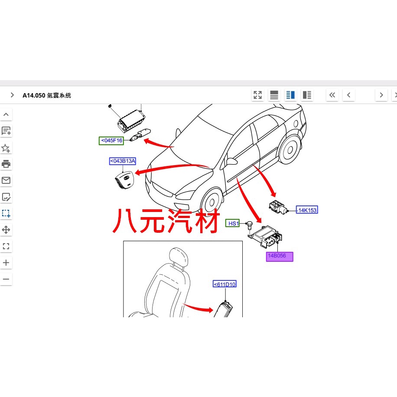Go to the previous diagram page
Image resolution: width=397 pixels, height=397 pixels.
pos(348,95)
